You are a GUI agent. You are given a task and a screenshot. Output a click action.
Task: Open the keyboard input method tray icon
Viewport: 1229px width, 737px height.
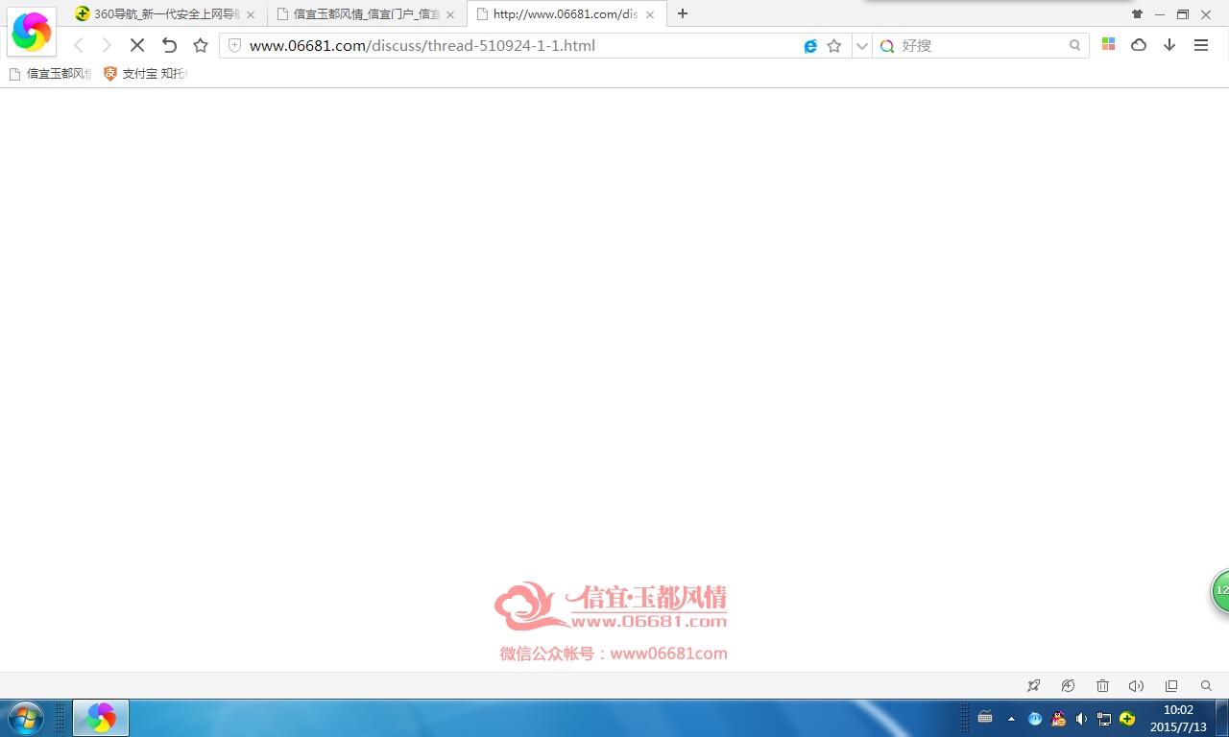[x=985, y=717]
